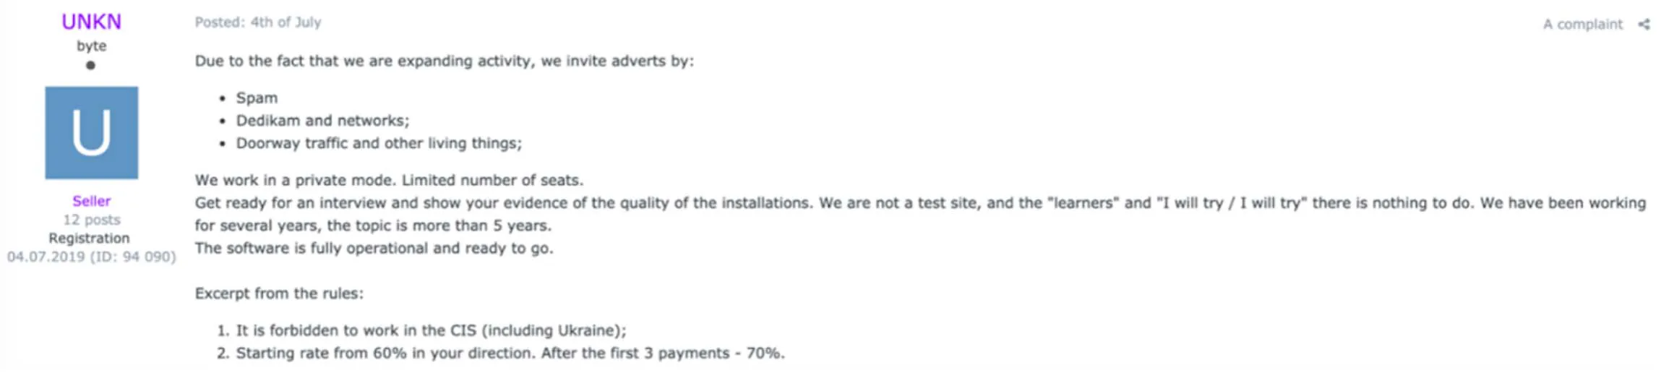Click the Seller group label

[x=91, y=201]
